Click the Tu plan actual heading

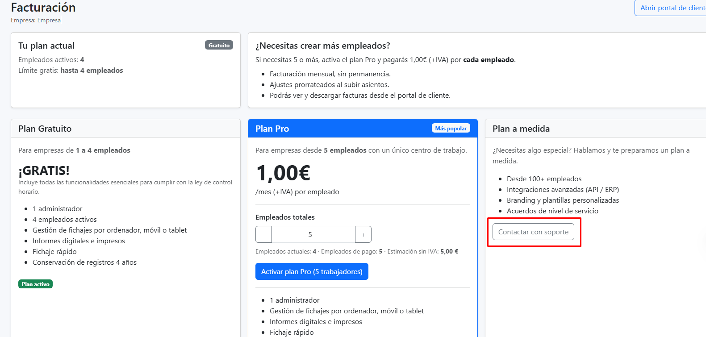point(46,46)
